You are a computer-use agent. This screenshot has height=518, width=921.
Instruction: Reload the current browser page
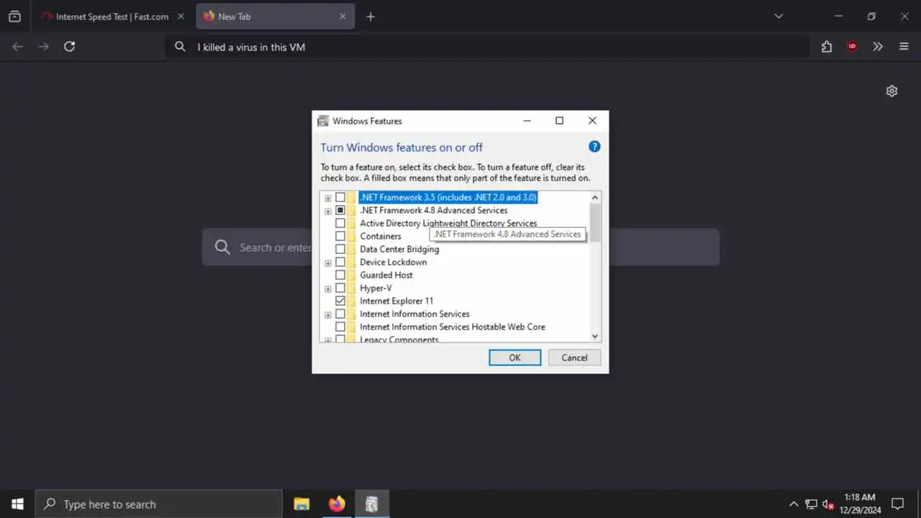pos(70,47)
